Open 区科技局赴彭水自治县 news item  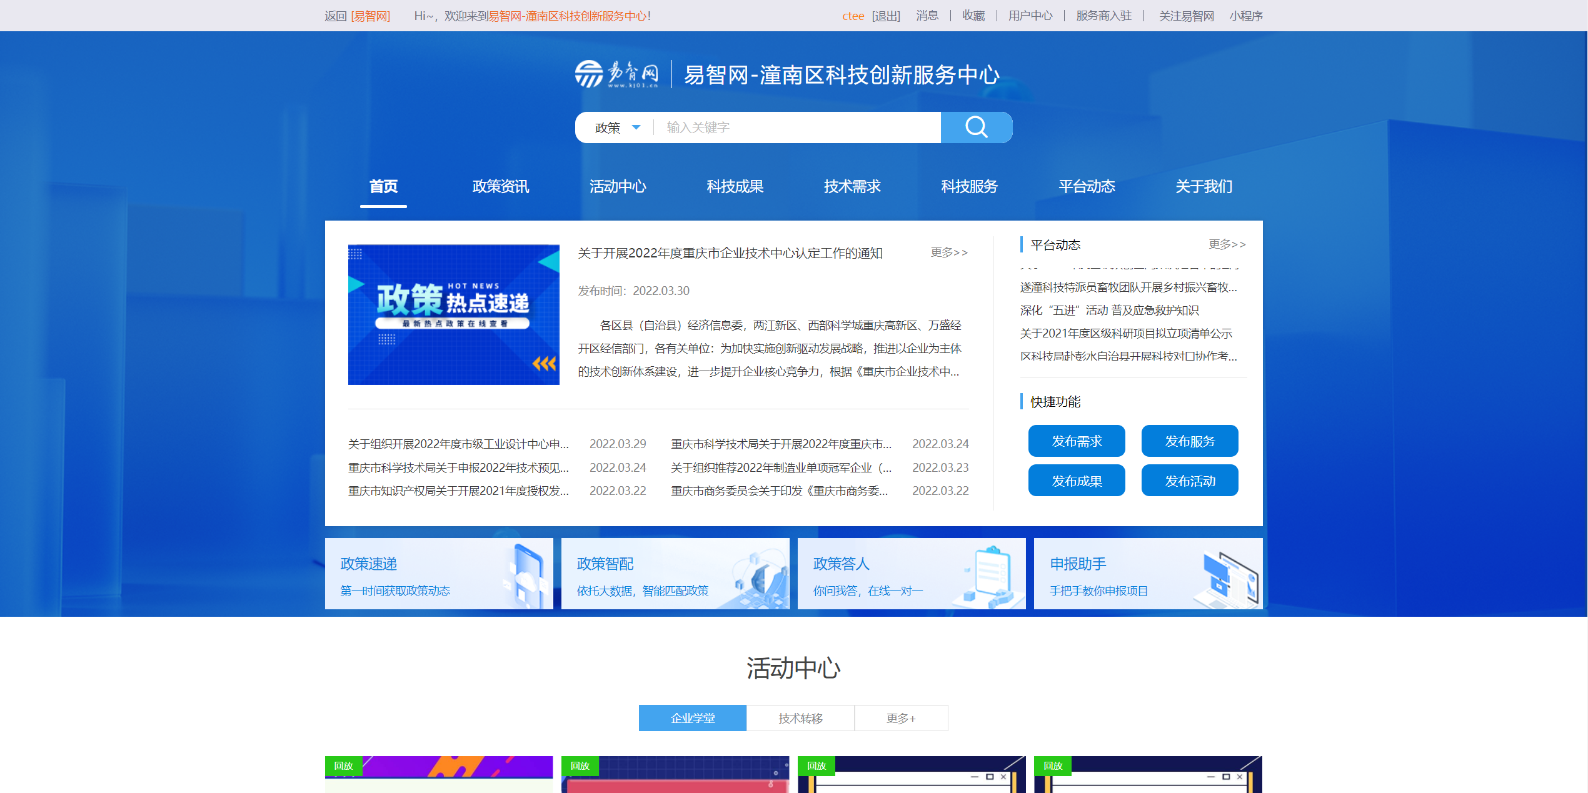point(1128,356)
